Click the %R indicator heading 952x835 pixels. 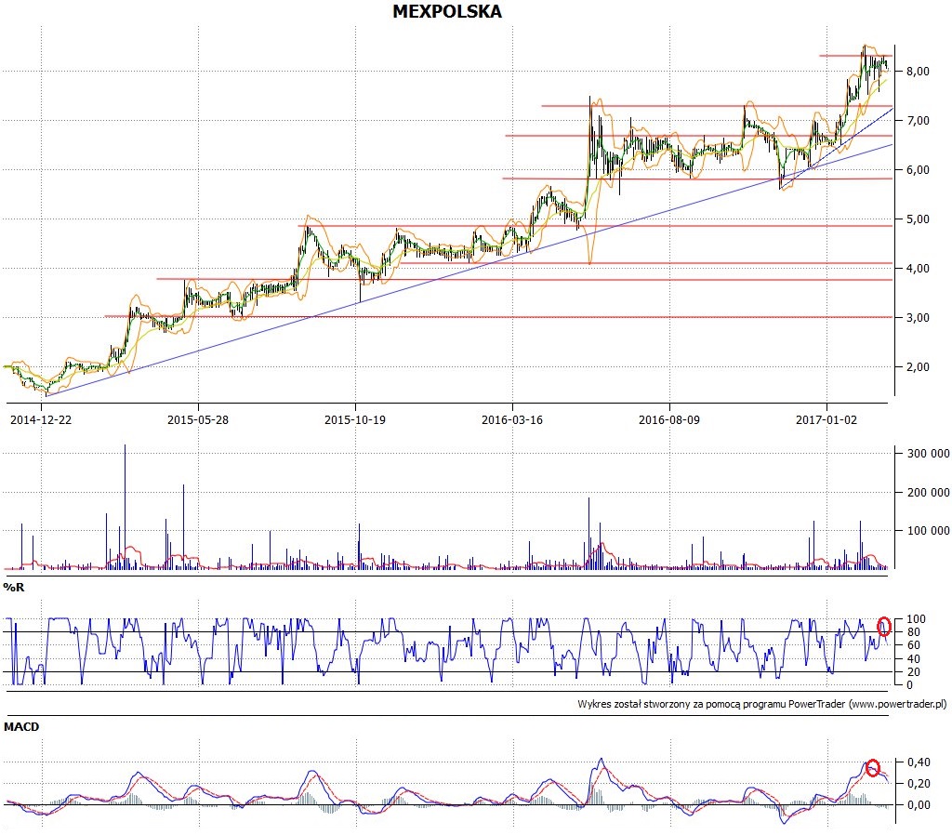pyautogui.click(x=13, y=588)
